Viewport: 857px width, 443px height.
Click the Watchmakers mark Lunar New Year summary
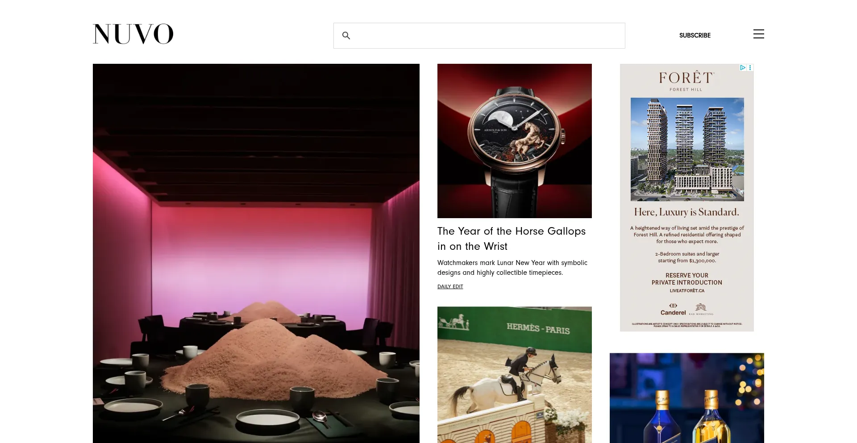click(512, 268)
